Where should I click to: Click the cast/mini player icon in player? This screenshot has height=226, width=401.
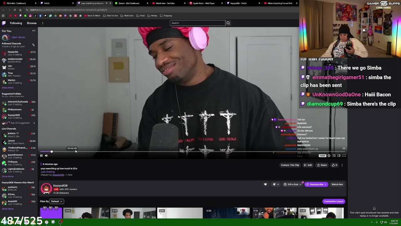[334, 156]
